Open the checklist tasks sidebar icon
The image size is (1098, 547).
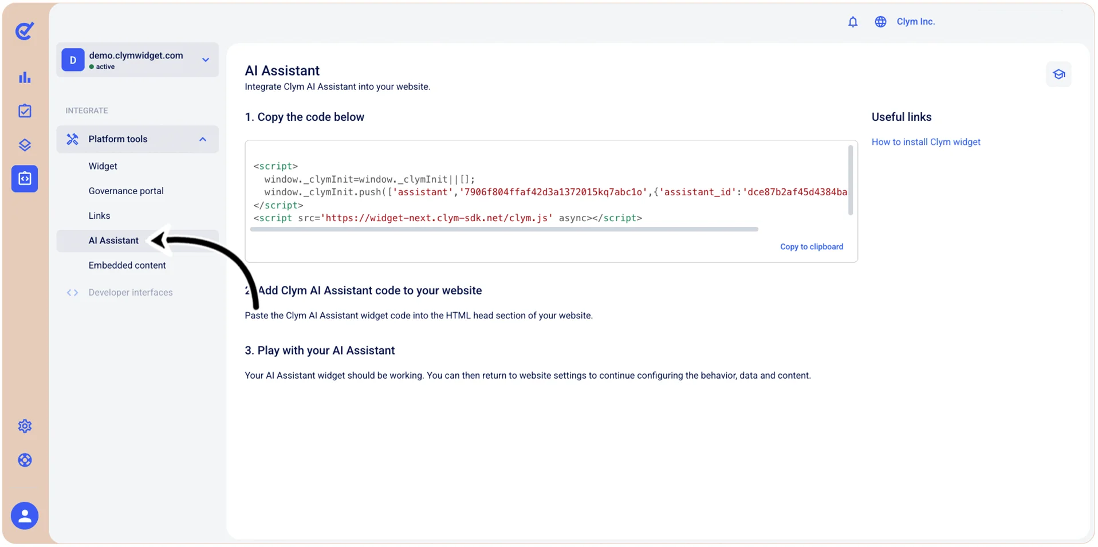tap(25, 111)
